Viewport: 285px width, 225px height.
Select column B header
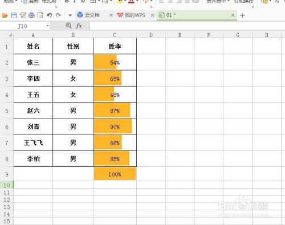73,35
